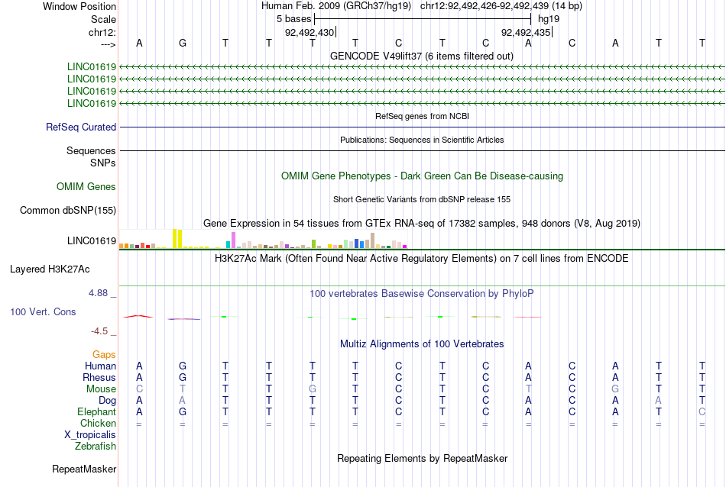The height and width of the screenshot is (487, 726).
Task: Select the Rhesus species row label
Action: [99, 377]
